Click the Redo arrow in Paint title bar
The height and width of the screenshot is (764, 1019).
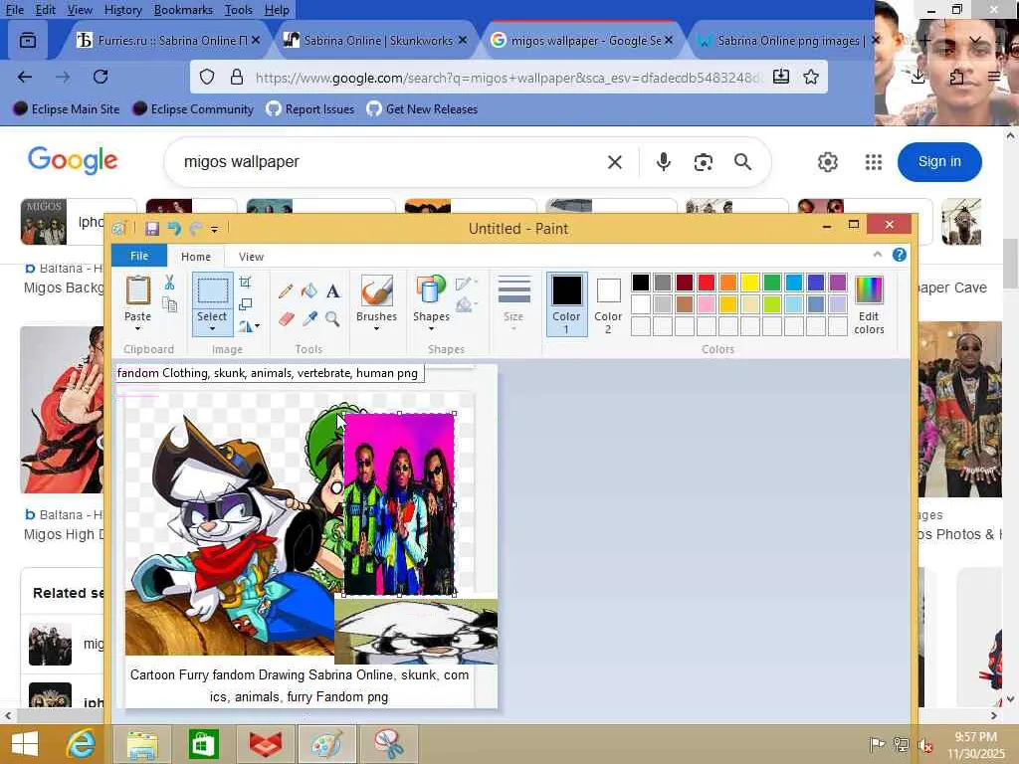click(x=196, y=229)
